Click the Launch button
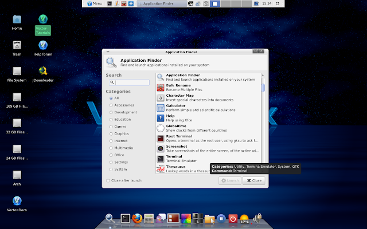The image size is (367, 229). tap(230, 180)
